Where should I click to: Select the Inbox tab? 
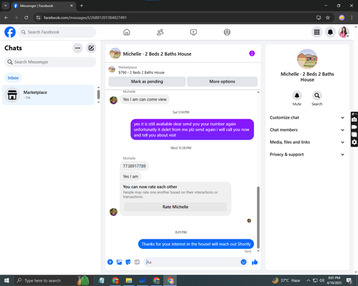point(13,78)
